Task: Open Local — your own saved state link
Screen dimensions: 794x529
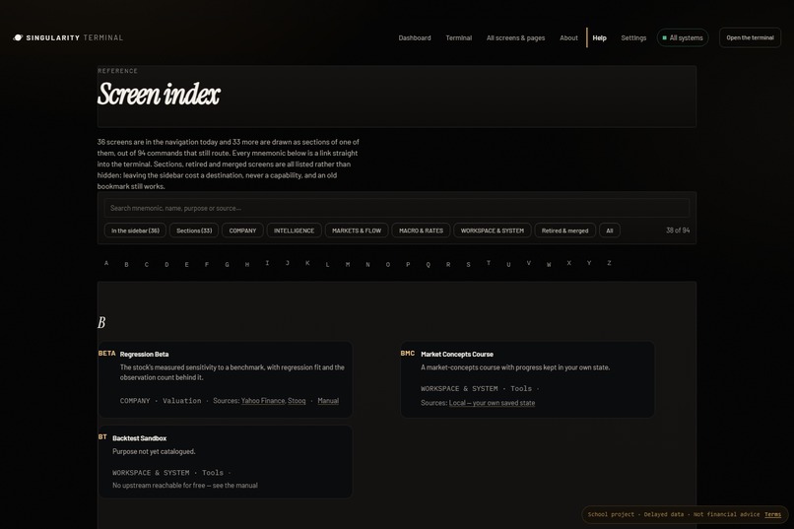Action: point(492,403)
